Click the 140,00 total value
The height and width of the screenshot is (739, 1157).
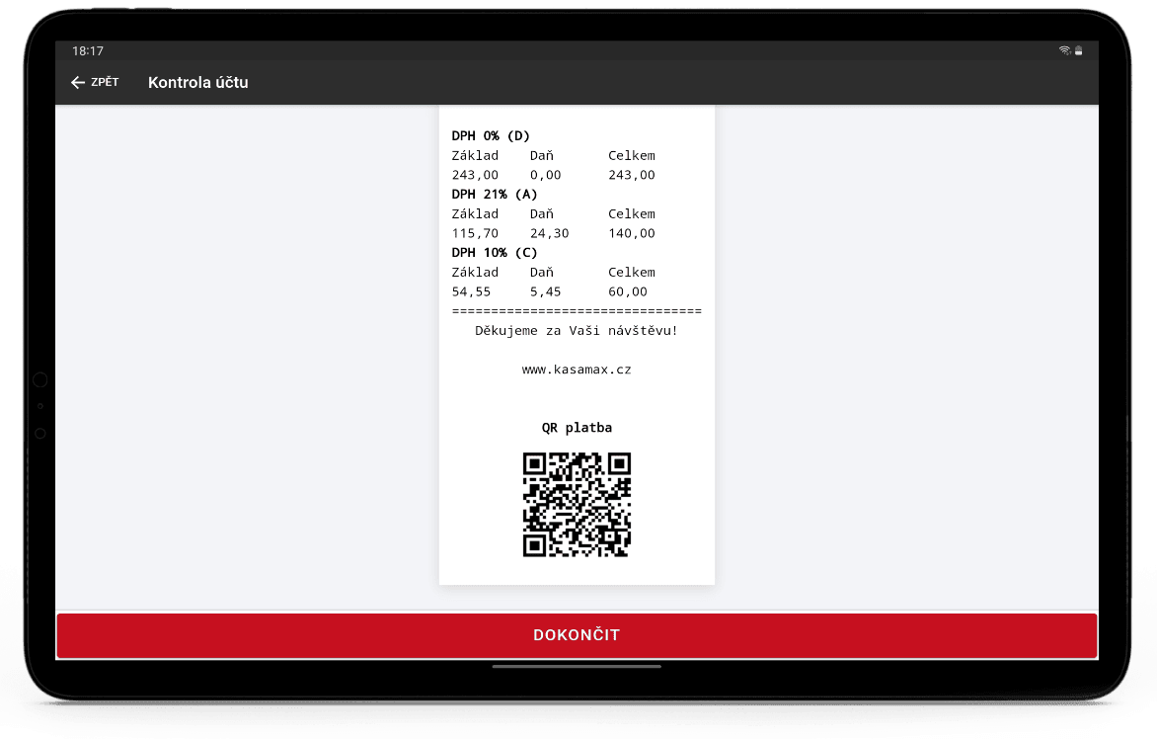click(631, 233)
